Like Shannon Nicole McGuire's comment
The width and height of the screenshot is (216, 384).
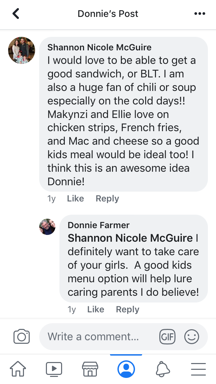coord(75,198)
